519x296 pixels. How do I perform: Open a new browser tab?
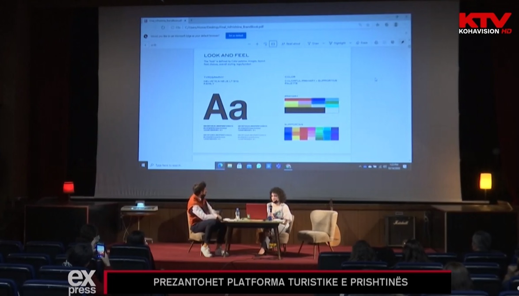tap(191, 20)
